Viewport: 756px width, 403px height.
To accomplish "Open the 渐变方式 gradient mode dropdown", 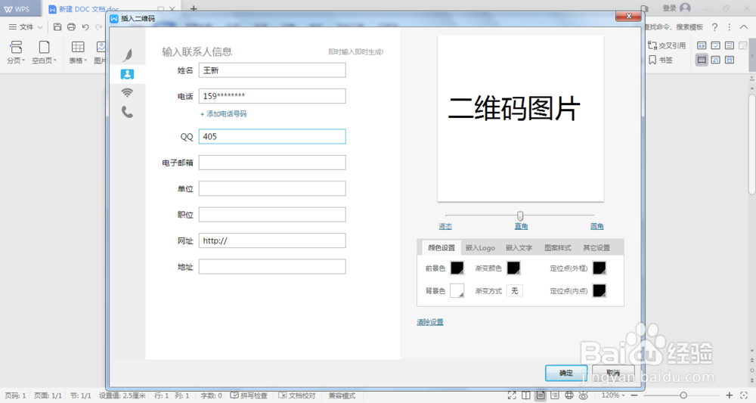I will click(x=514, y=290).
